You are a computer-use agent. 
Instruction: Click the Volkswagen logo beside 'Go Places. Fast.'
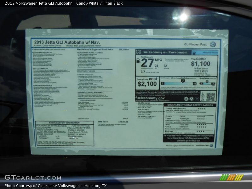coord(213,44)
